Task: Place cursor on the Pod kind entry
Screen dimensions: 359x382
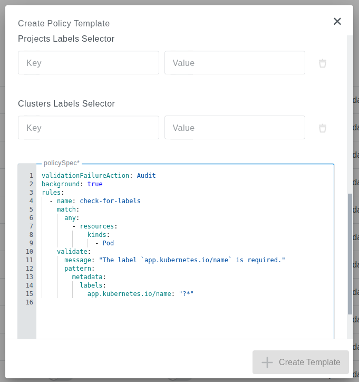Action: tap(108, 243)
